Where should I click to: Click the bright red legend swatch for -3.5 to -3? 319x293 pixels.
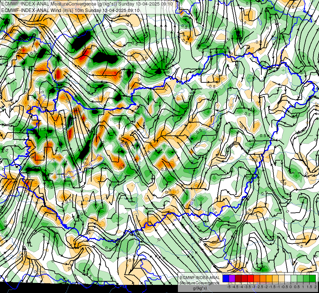coord(251,279)
